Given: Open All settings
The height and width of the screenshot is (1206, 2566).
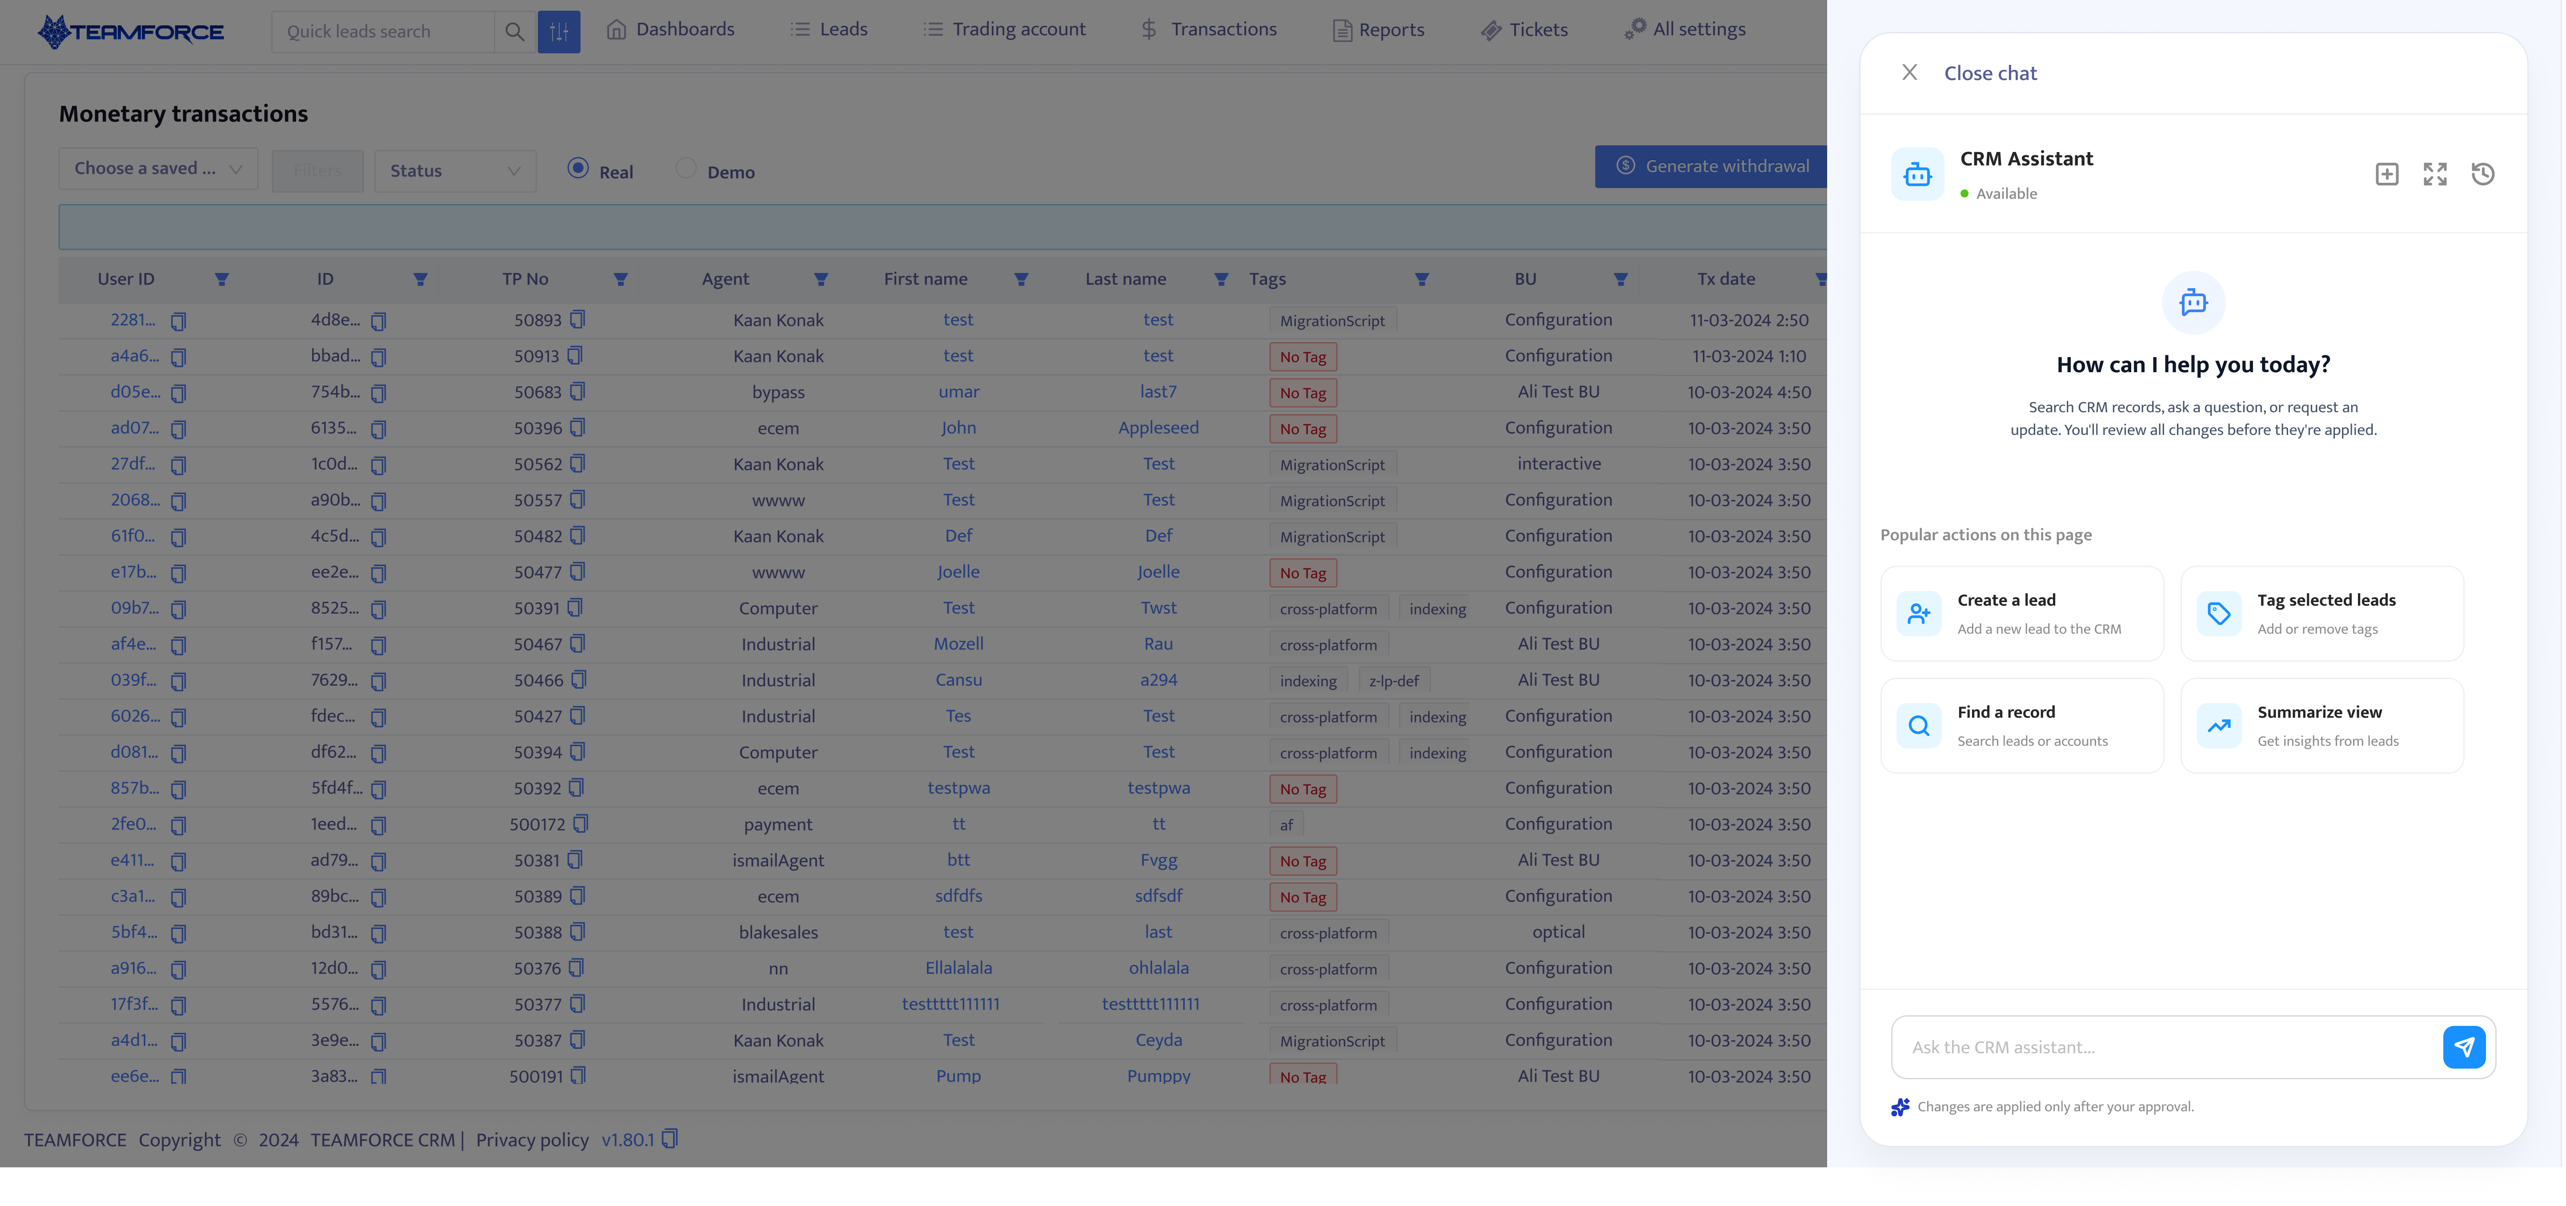Looking at the screenshot, I should 1684,30.
